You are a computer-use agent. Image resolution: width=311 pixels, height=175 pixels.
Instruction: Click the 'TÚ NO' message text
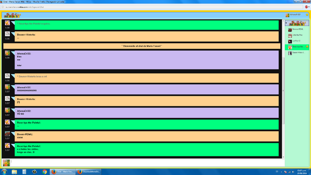point(20,114)
